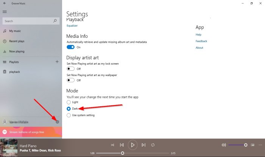The width and height of the screenshot is (265, 157).
Task: Toggle artist art as wallpaper
Action: click(70, 80)
